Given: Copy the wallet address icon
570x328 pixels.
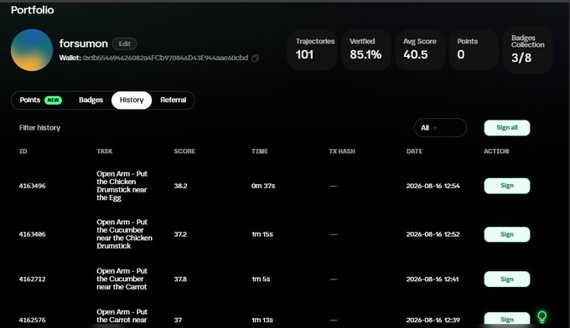Looking at the screenshot, I should click(x=255, y=58).
